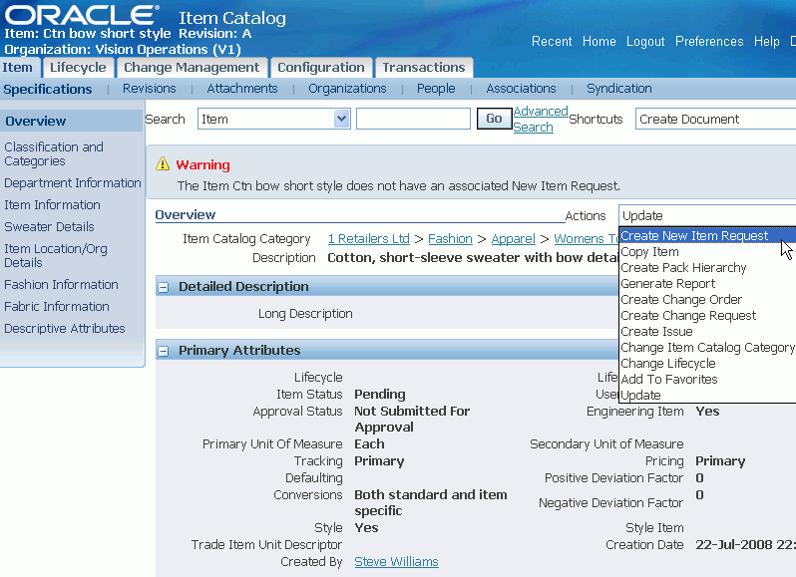Switch to the Change Management tab
796x577 pixels.
(192, 68)
